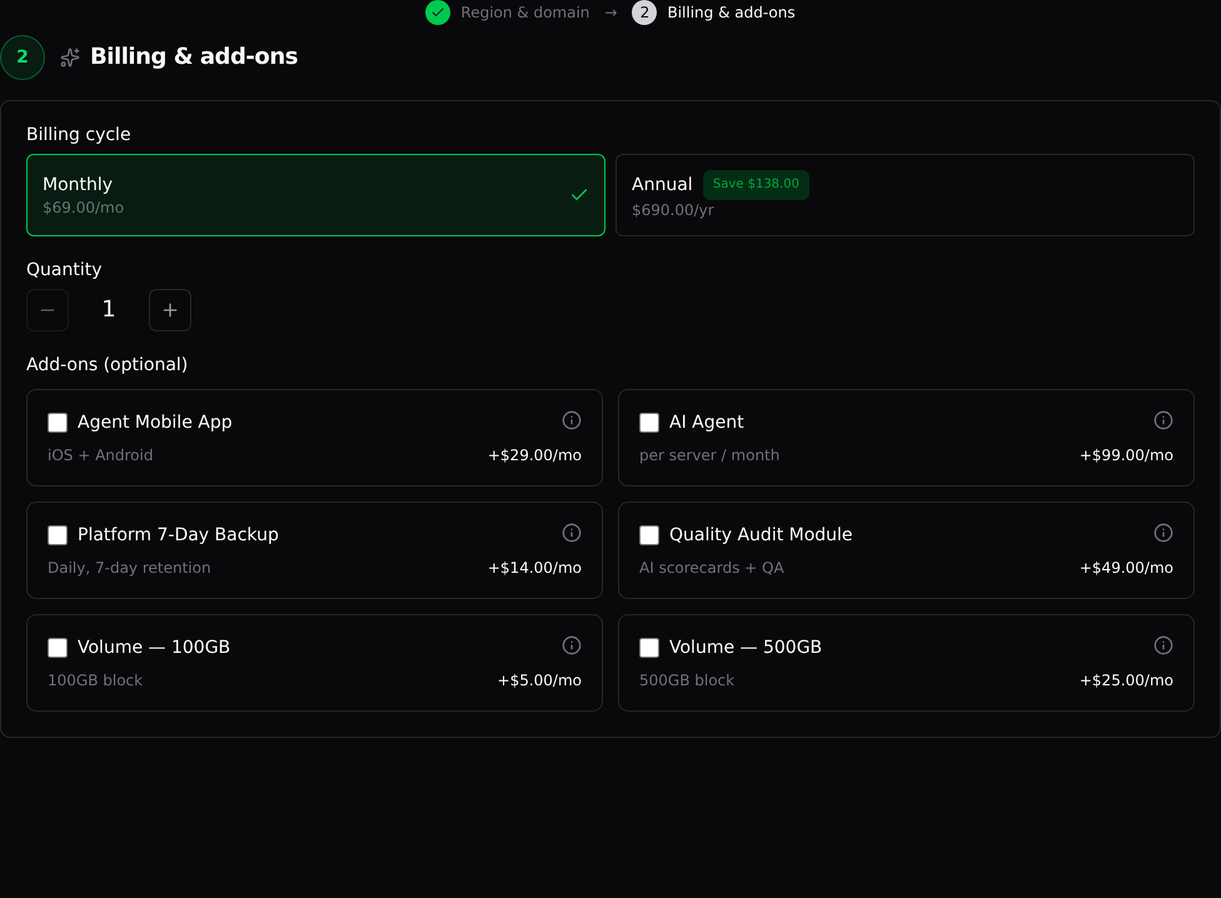Click the green step 2 badge by the heading
1221x898 pixels.
23,58
